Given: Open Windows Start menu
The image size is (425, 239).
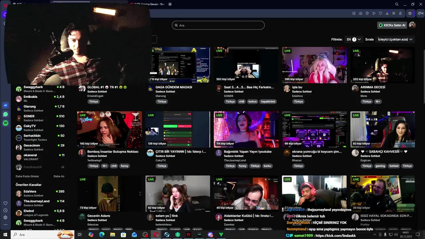Looking at the screenshot, I should coord(5,235).
